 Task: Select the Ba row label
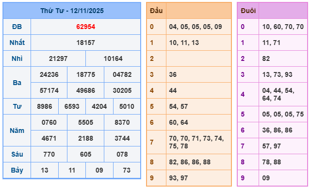pos(17,83)
